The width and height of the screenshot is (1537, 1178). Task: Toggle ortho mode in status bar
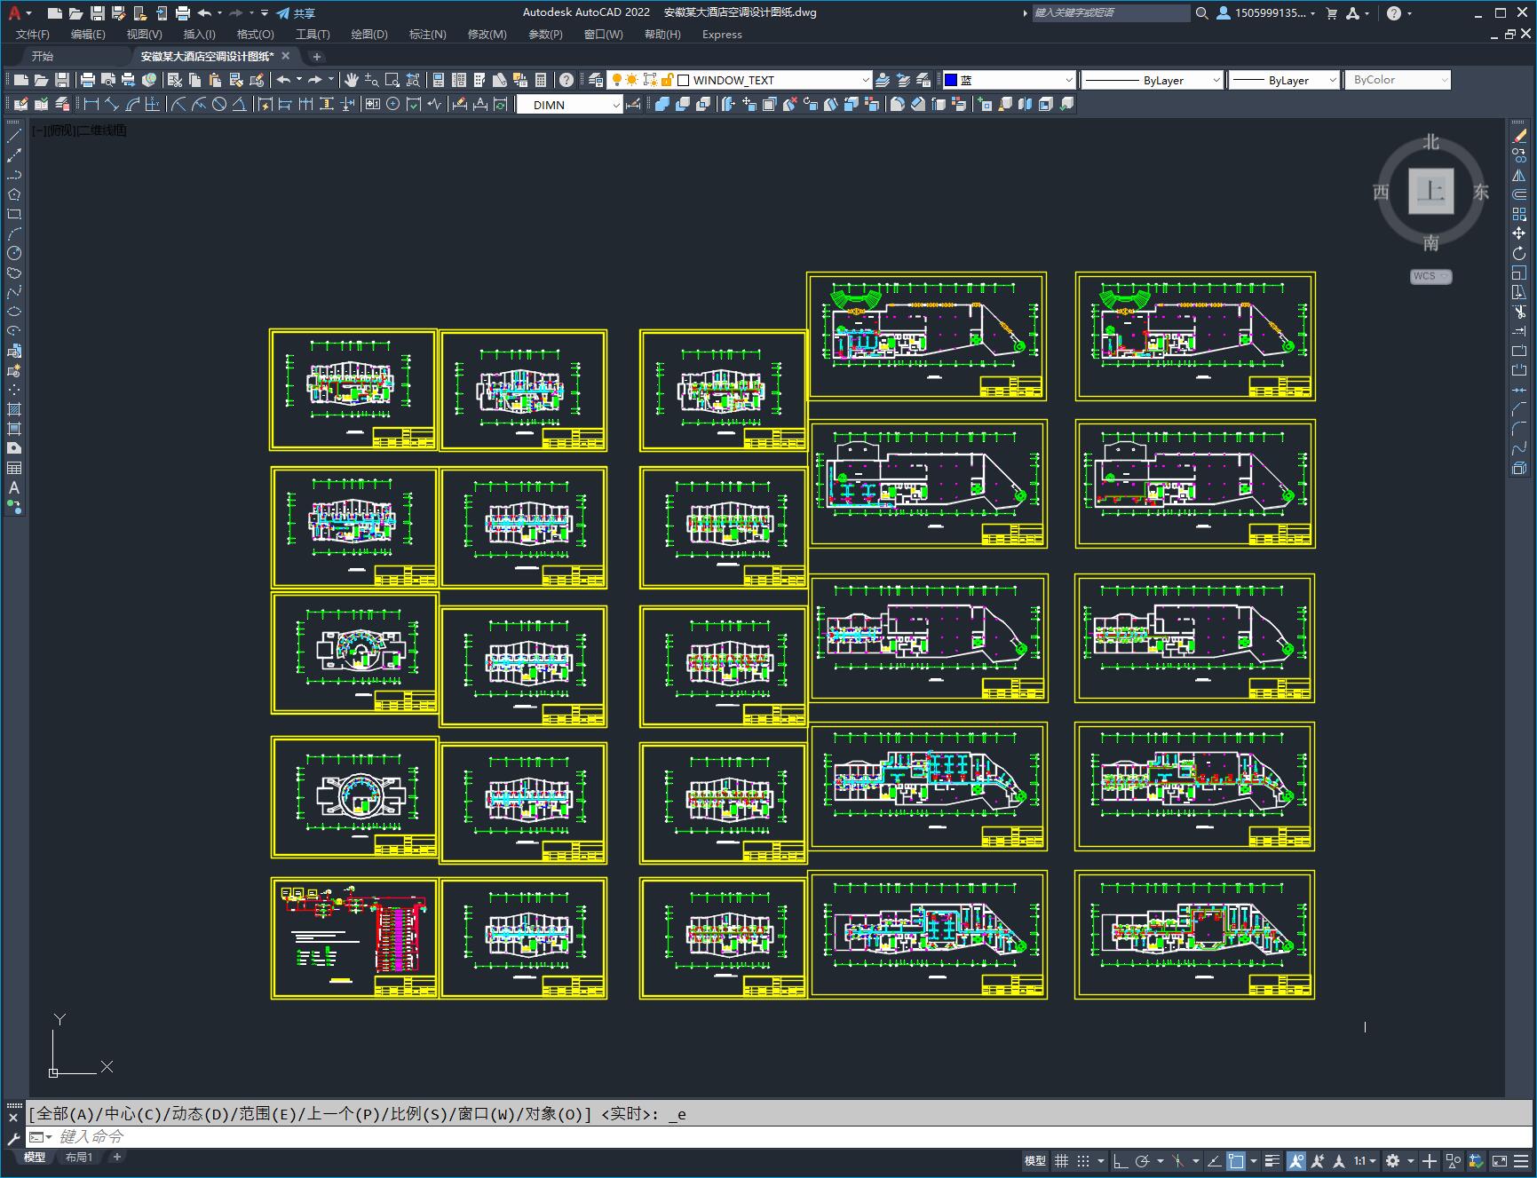pyautogui.click(x=1120, y=1160)
